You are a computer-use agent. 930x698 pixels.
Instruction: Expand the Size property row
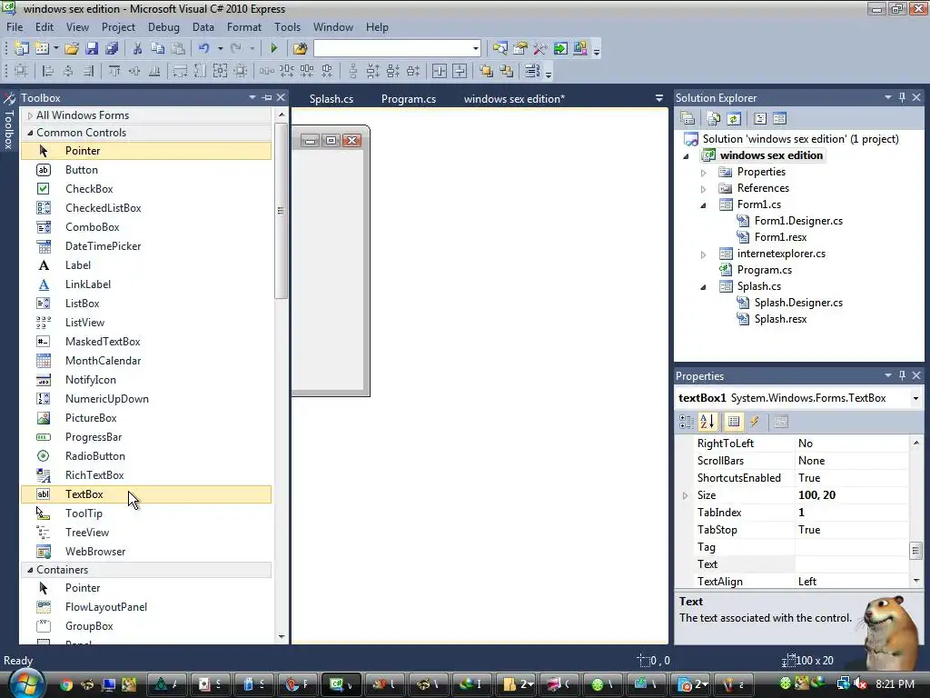(x=685, y=495)
